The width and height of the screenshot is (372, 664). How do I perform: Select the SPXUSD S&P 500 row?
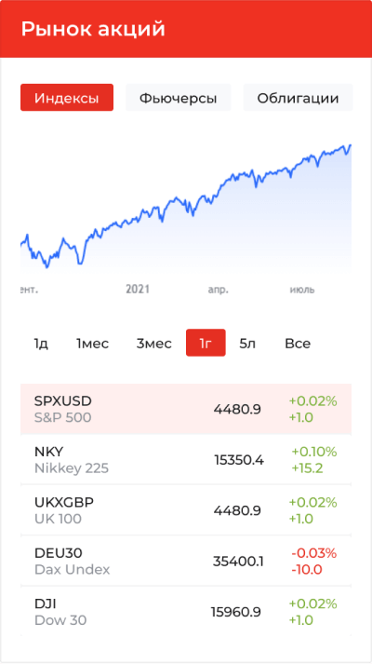[186, 409]
